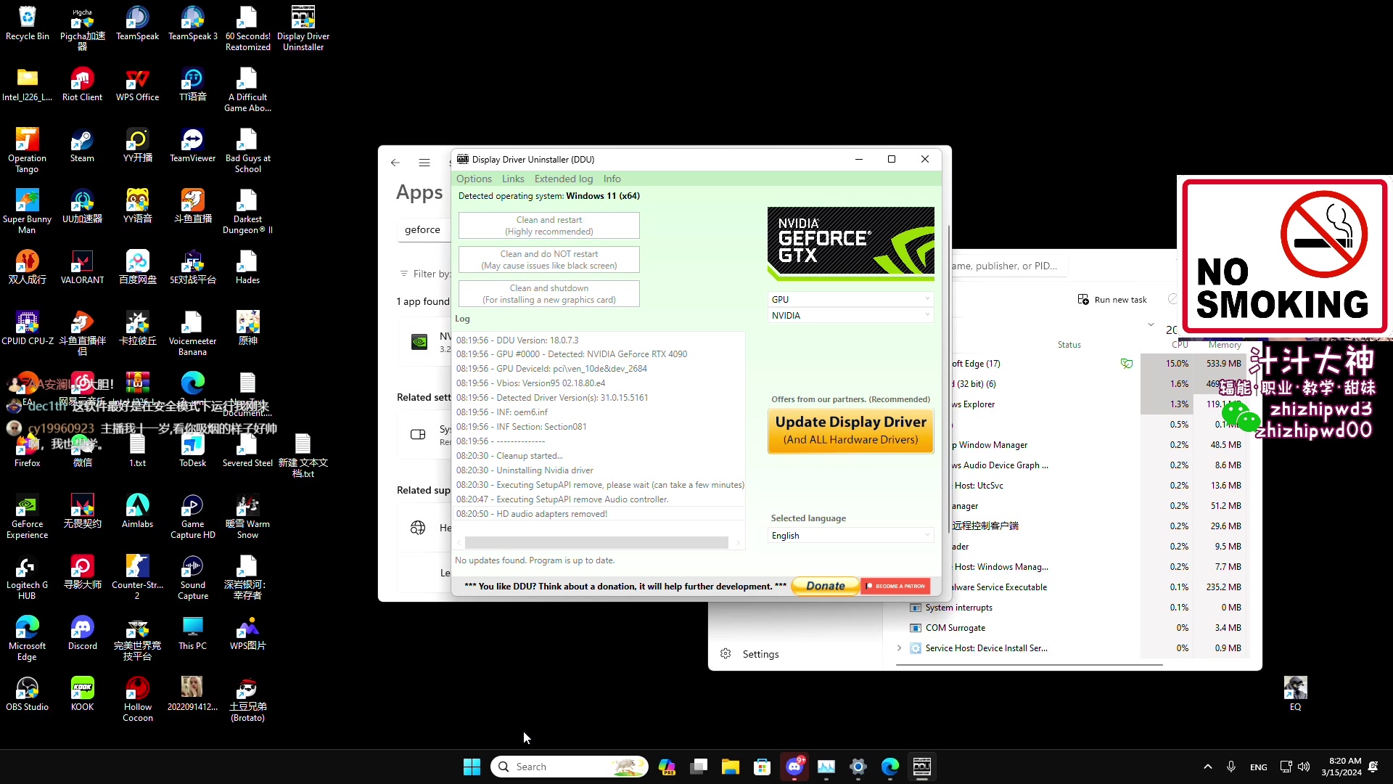
Task: Open Steam desktop icon
Action: (x=82, y=146)
